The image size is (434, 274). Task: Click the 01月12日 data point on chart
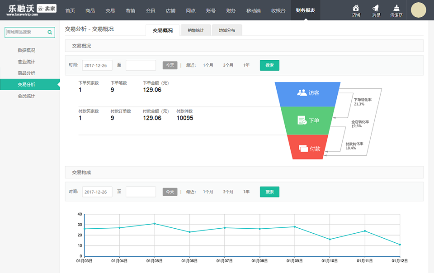pyautogui.click(x=400, y=245)
